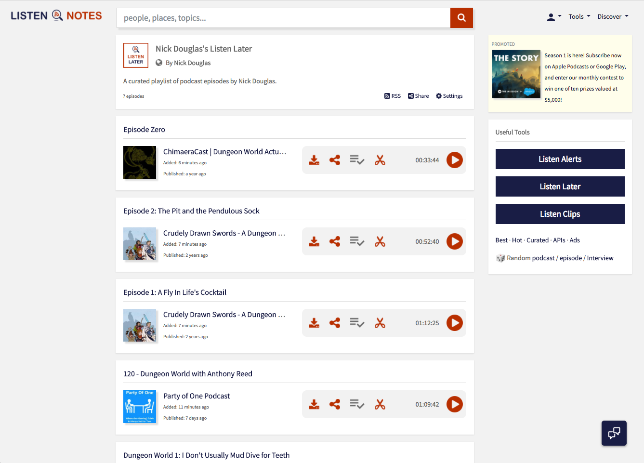Click the Listen Later button
This screenshot has height=463, width=644.
click(x=560, y=186)
